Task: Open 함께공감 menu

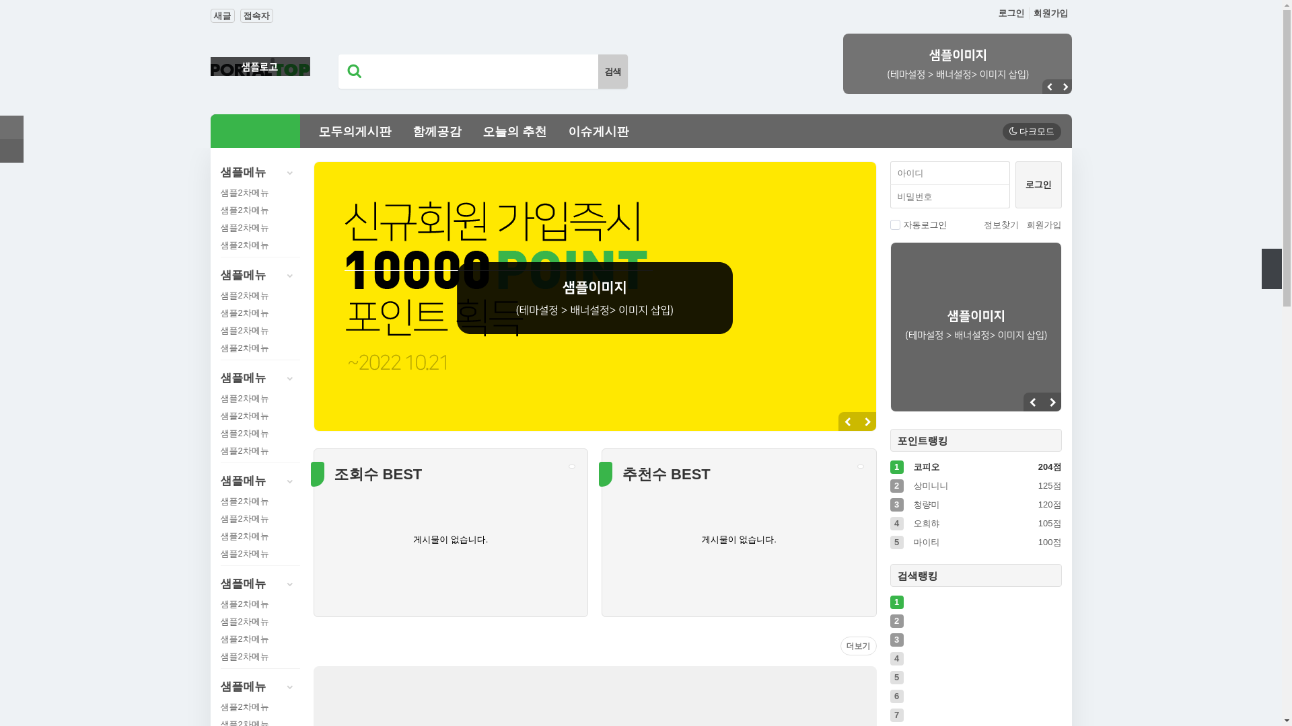Action: 437,132
